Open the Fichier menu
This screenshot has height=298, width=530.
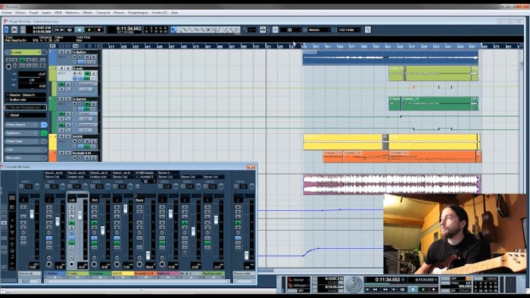click(x=7, y=13)
